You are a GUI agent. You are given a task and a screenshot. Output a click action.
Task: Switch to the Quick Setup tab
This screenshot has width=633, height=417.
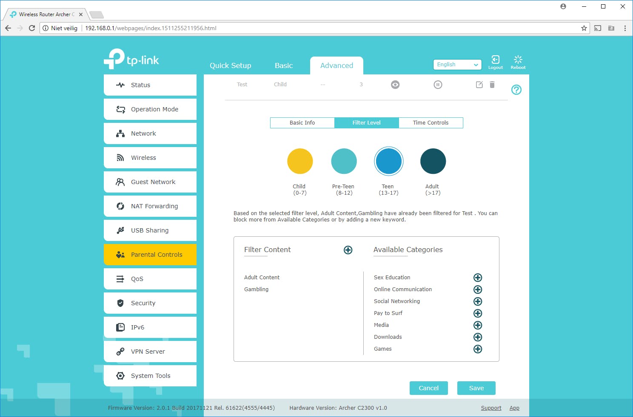point(231,65)
